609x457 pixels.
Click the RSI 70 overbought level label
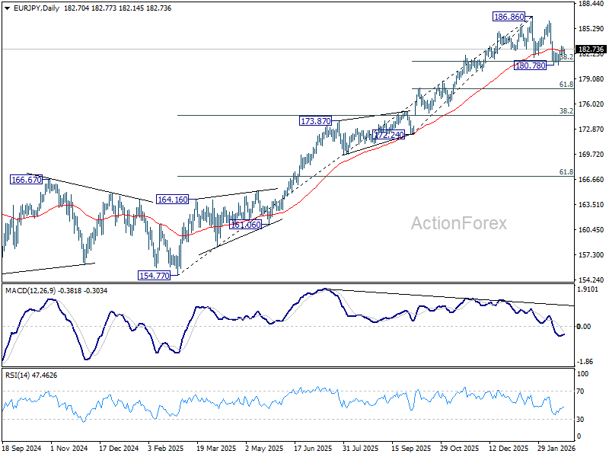[580, 391]
